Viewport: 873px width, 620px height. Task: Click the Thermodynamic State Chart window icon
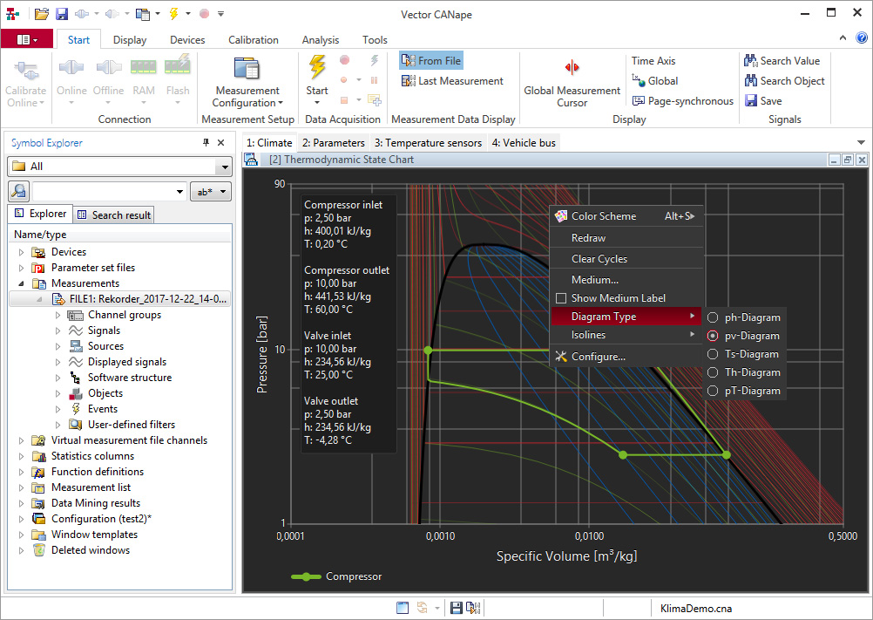point(251,160)
